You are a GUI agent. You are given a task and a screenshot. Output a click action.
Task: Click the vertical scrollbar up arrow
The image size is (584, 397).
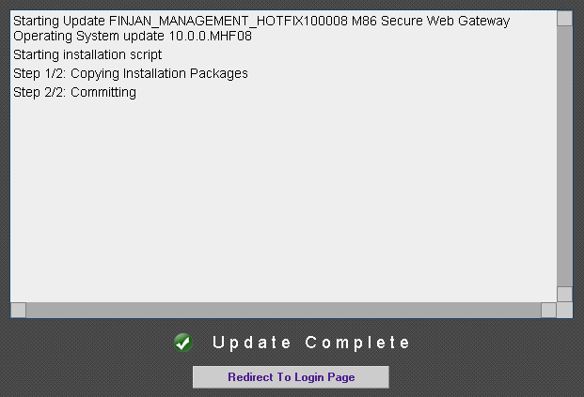[564, 20]
